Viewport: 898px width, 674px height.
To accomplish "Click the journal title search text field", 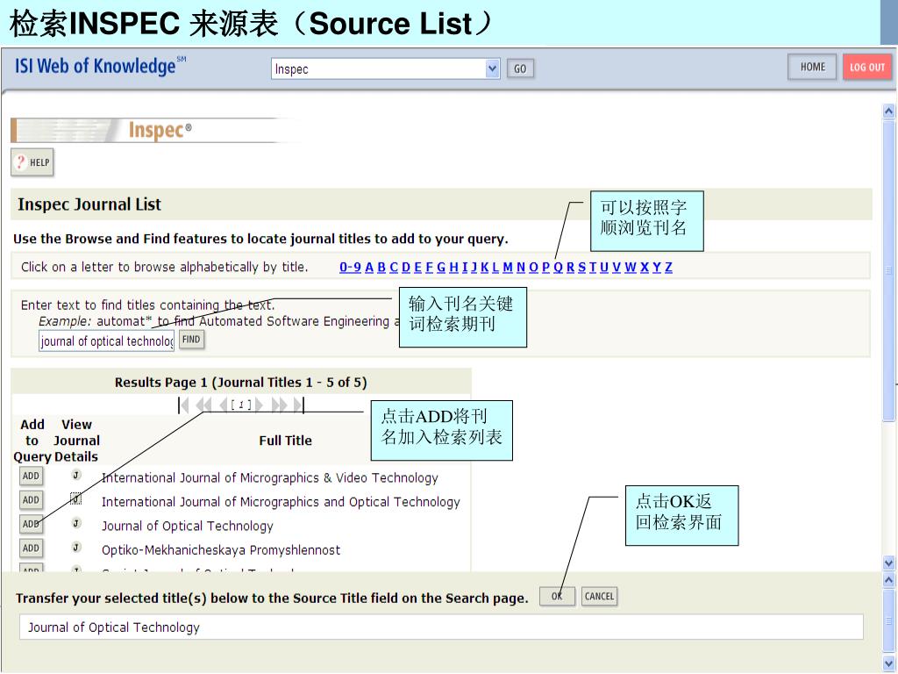I will [x=106, y=341].
